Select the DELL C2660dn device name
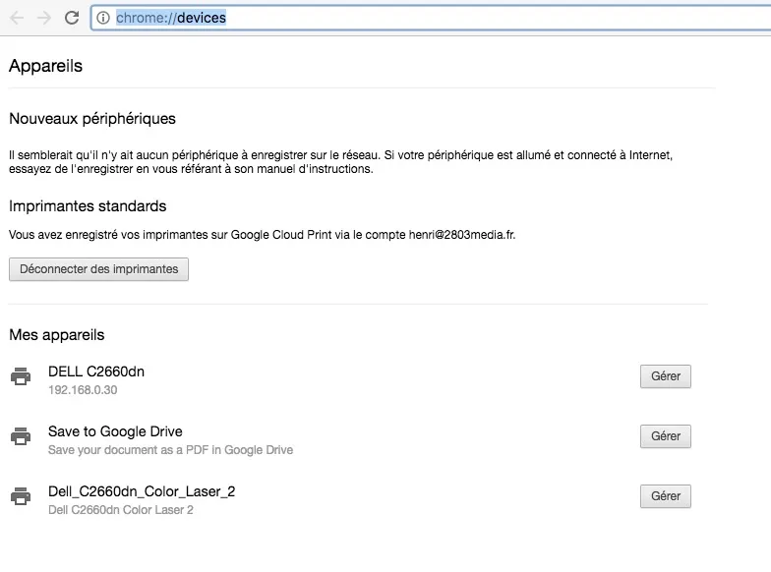Screen dimensions: 771x572 coord(96,372)
